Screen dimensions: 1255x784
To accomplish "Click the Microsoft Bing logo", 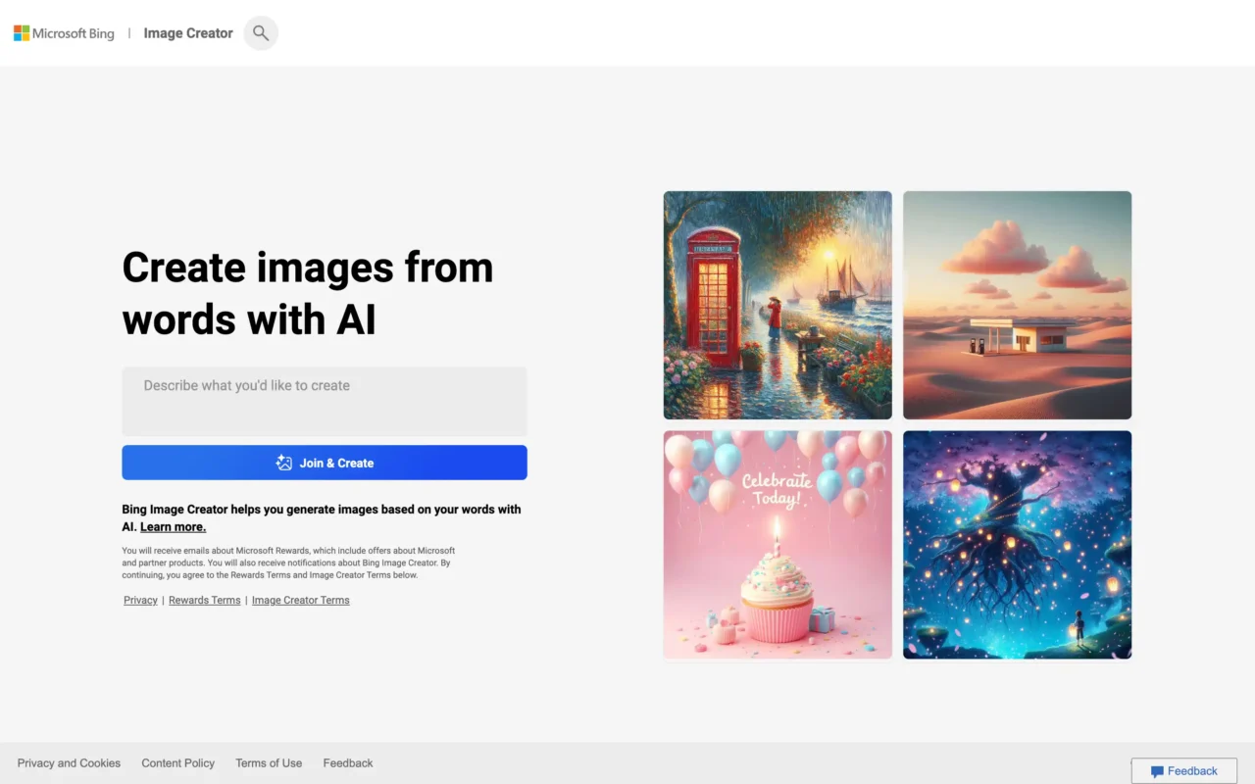I will pos(64,33).
